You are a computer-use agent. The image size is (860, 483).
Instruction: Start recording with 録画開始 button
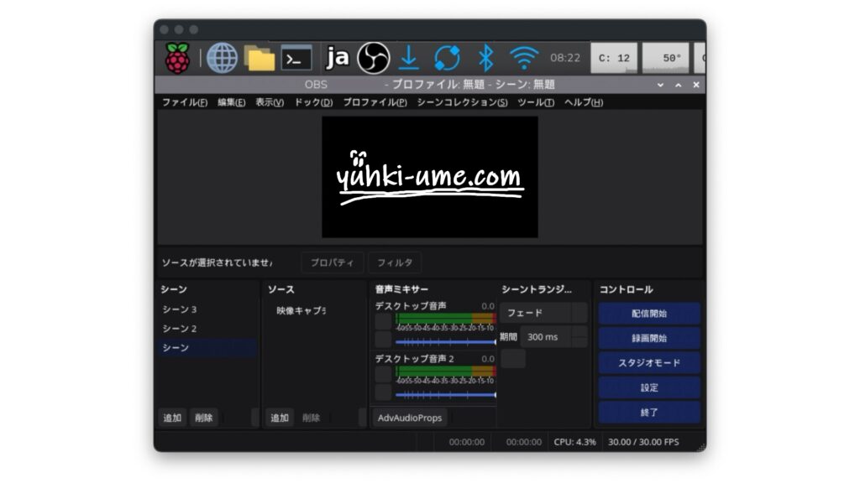tap(649, 338)
